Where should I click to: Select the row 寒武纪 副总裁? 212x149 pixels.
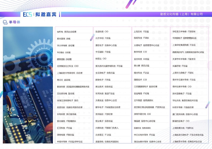(64, 80)
